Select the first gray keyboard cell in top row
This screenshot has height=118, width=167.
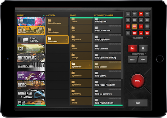tap(128, 14)
